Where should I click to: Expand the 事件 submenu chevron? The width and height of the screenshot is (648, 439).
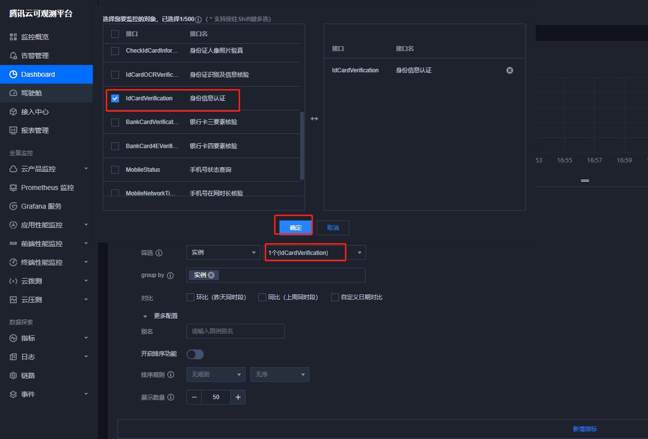click(x=86, y=394)
